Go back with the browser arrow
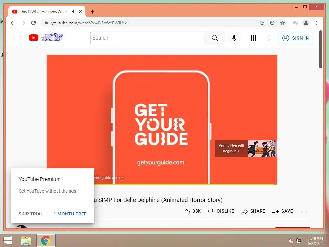The height and width of the screenshot is (247, 329). [13, 23]
